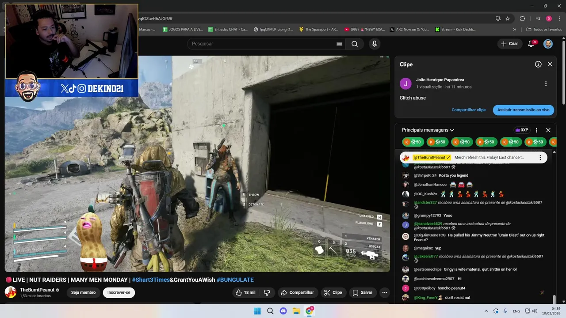Open TheBurntPeanut channel name
This screenshot has width=566, height=318.
(37, 290)
